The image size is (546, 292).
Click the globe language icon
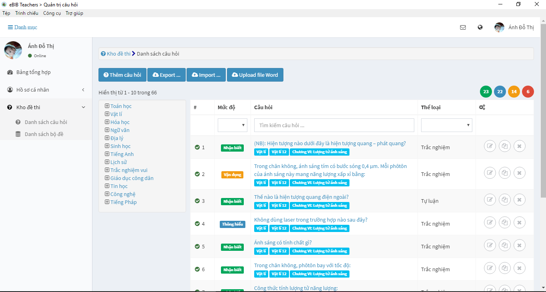(x=480, y=28)
